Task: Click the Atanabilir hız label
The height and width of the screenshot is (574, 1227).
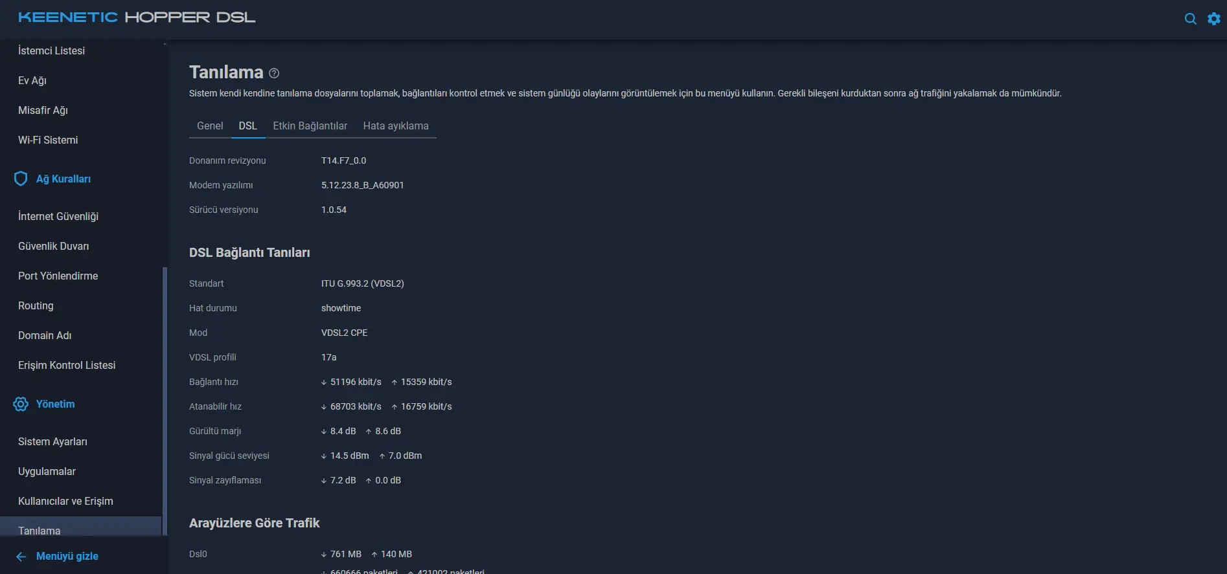Action: [x=215, y=406]
